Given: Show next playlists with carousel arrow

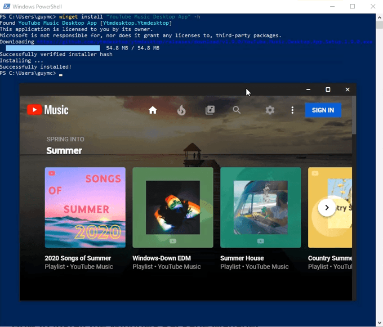Looking at the screenshot, I should 326,208.
